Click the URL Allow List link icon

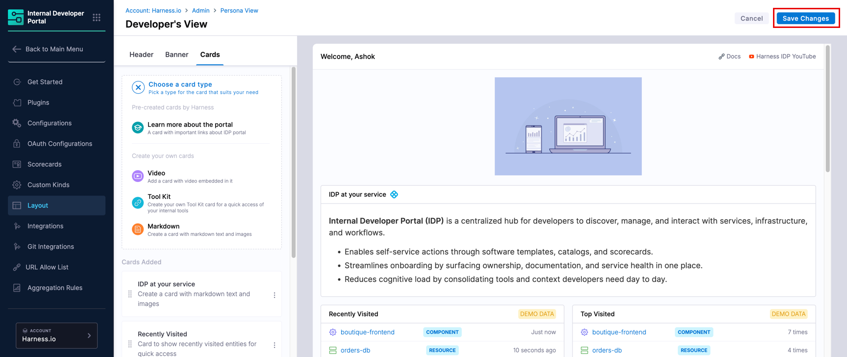click(17, 267)
